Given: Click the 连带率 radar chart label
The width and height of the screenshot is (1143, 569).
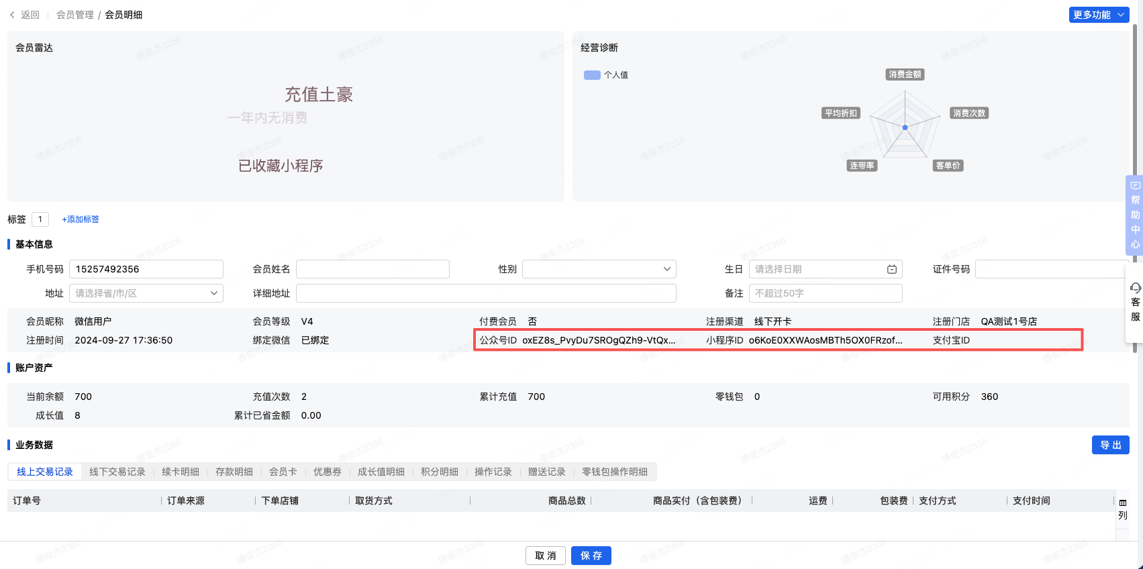Looking at the screenshot, I should 862,166.
